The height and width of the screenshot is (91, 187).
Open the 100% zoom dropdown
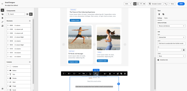pos(128,4)
